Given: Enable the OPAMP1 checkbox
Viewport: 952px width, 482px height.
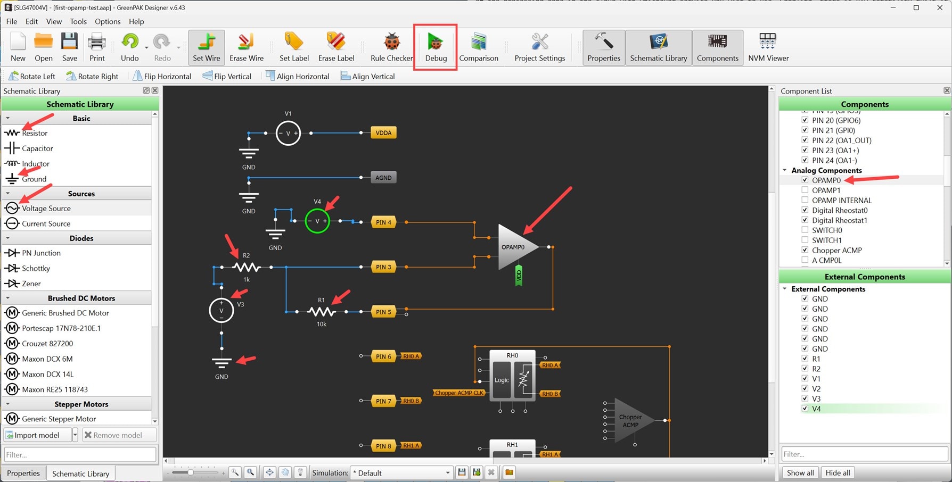Looking at the screenshot, I should click(805, 190).
